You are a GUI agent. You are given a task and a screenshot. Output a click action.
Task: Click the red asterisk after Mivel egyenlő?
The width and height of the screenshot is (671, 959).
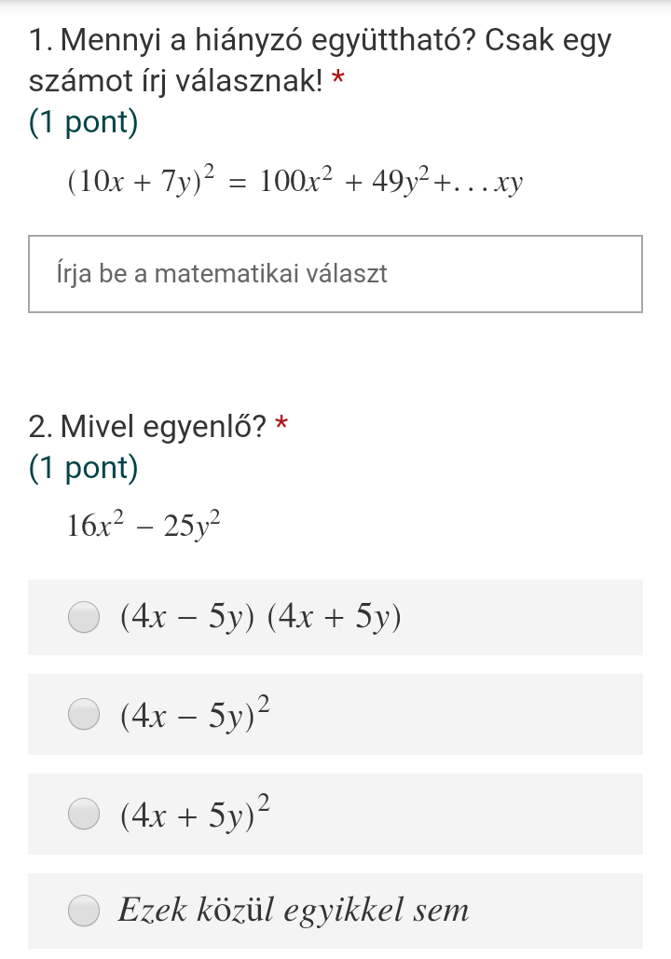[281, 424]
